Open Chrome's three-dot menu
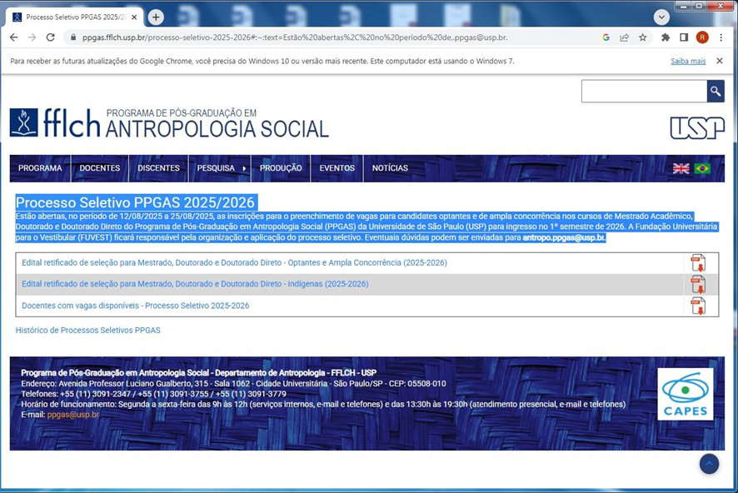 click(x=721, y=37)
